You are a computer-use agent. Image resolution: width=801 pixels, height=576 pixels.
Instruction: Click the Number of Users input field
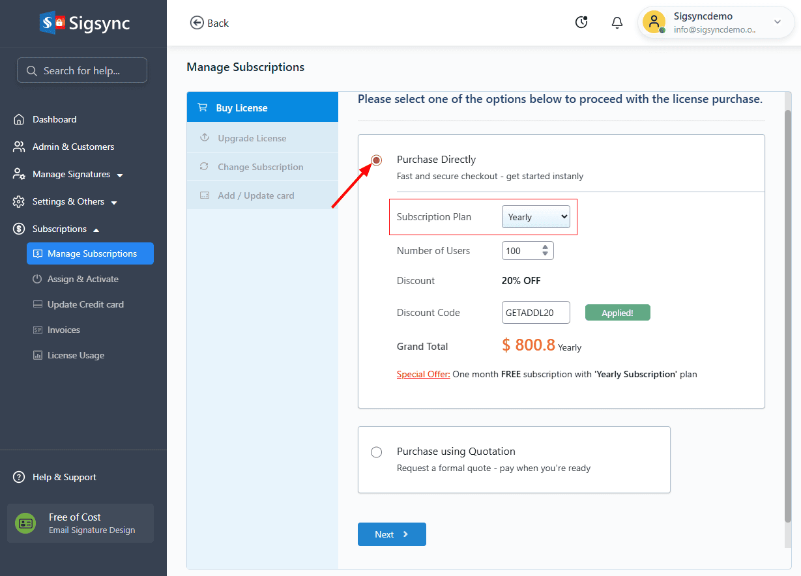point(528,250)
